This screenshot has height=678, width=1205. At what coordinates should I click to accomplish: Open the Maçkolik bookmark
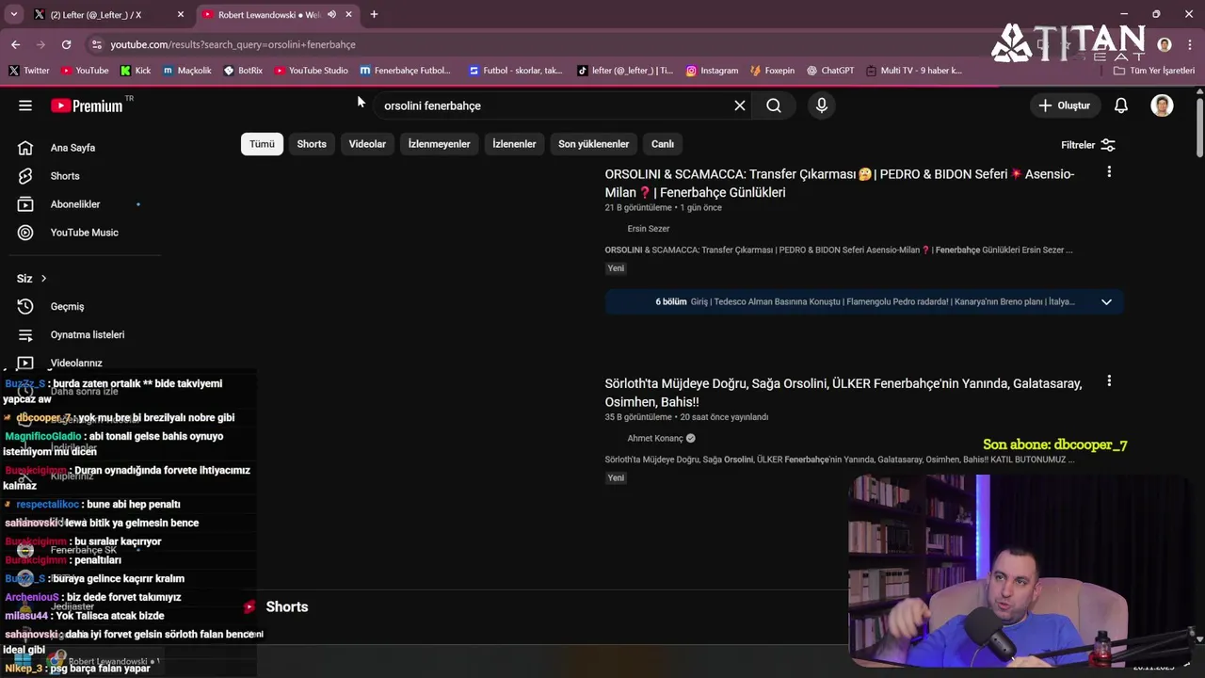click(x=186, y=71)
